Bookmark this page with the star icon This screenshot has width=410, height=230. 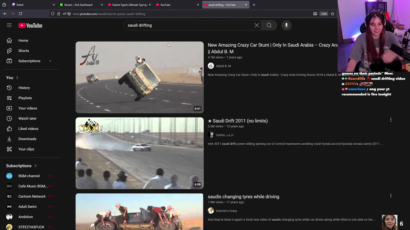[332, 14]
